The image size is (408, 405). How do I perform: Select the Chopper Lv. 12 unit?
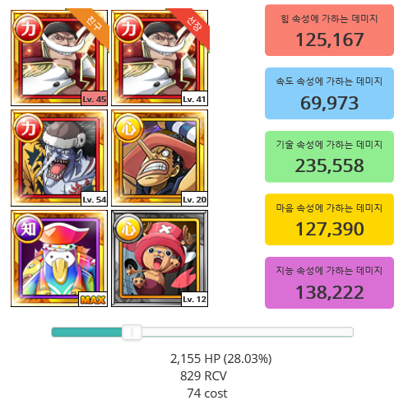click(160, 258)
